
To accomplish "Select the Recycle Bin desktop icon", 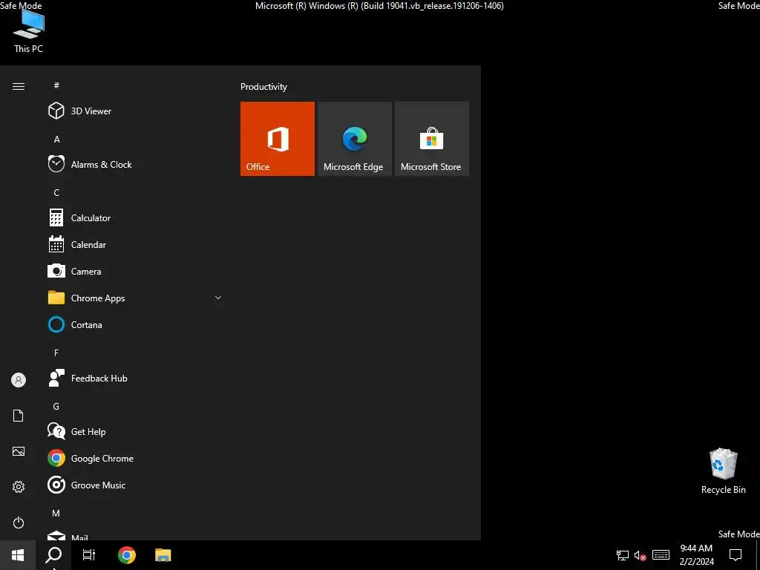I will tap(723, 471).
